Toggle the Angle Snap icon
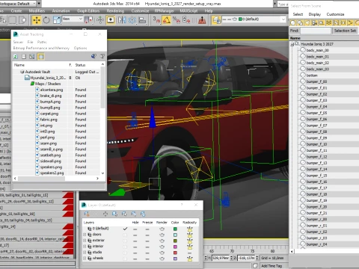Viewport: 359px width, 269px height. (166, 20)
